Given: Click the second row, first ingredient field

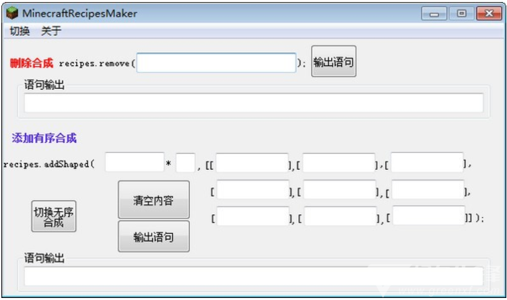Looking at the screenshot, I should click(x=253, y=189).
